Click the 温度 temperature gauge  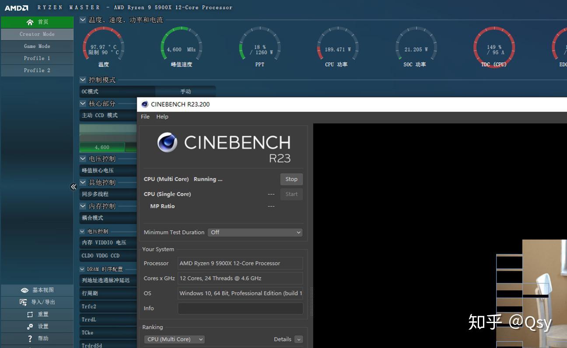click(x=103, y=47)
